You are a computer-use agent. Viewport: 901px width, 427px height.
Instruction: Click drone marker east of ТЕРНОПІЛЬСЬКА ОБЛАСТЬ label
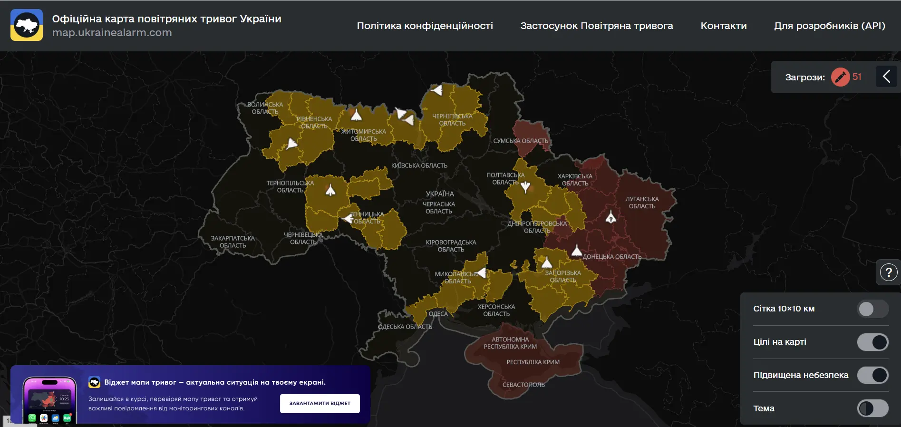click(330, 190)
